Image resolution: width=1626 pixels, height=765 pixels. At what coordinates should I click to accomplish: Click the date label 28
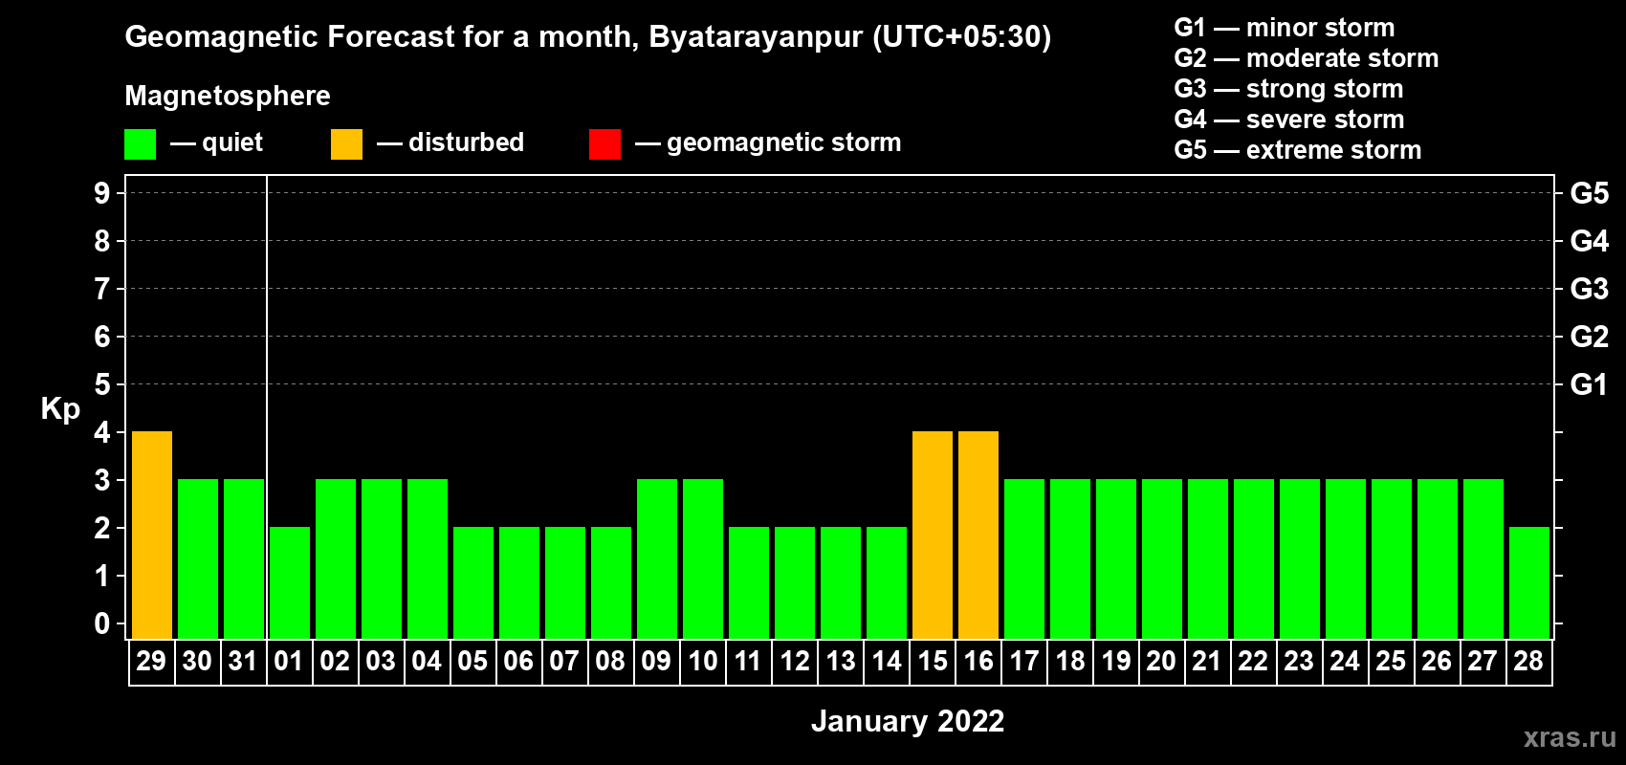pyautogui.click(x=1528, y=661)
